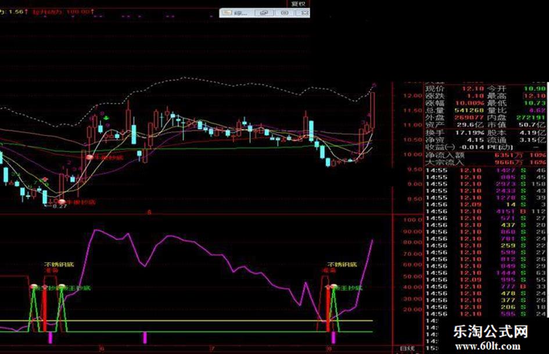
Task: Click the 大宗流入 9666万 figure
Action: 508,162
